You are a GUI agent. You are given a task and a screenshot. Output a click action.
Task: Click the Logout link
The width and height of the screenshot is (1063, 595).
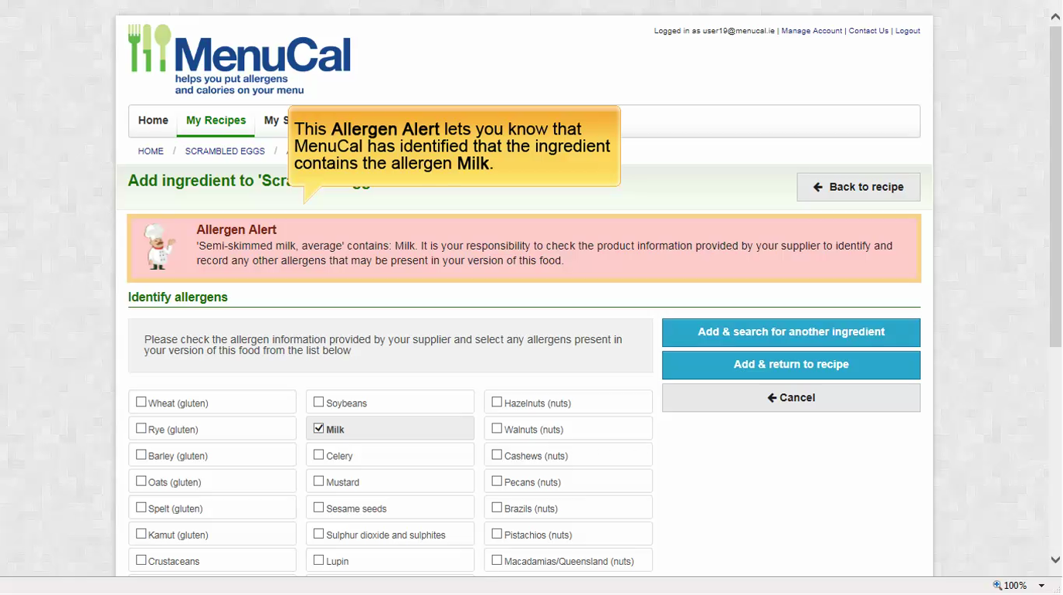907,31
